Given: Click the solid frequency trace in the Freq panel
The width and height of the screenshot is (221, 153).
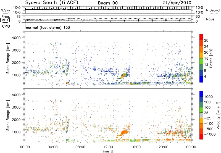Looking at the screenshot, I should point(108,20).
